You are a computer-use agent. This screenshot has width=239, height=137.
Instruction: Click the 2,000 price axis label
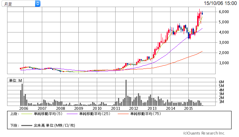coord(224,53)
